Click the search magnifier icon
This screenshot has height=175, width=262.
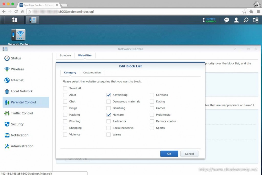click(x=246, y=20)
